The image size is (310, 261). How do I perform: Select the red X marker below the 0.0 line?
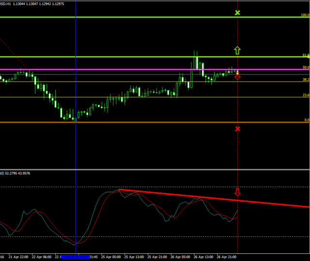point(237,129)
